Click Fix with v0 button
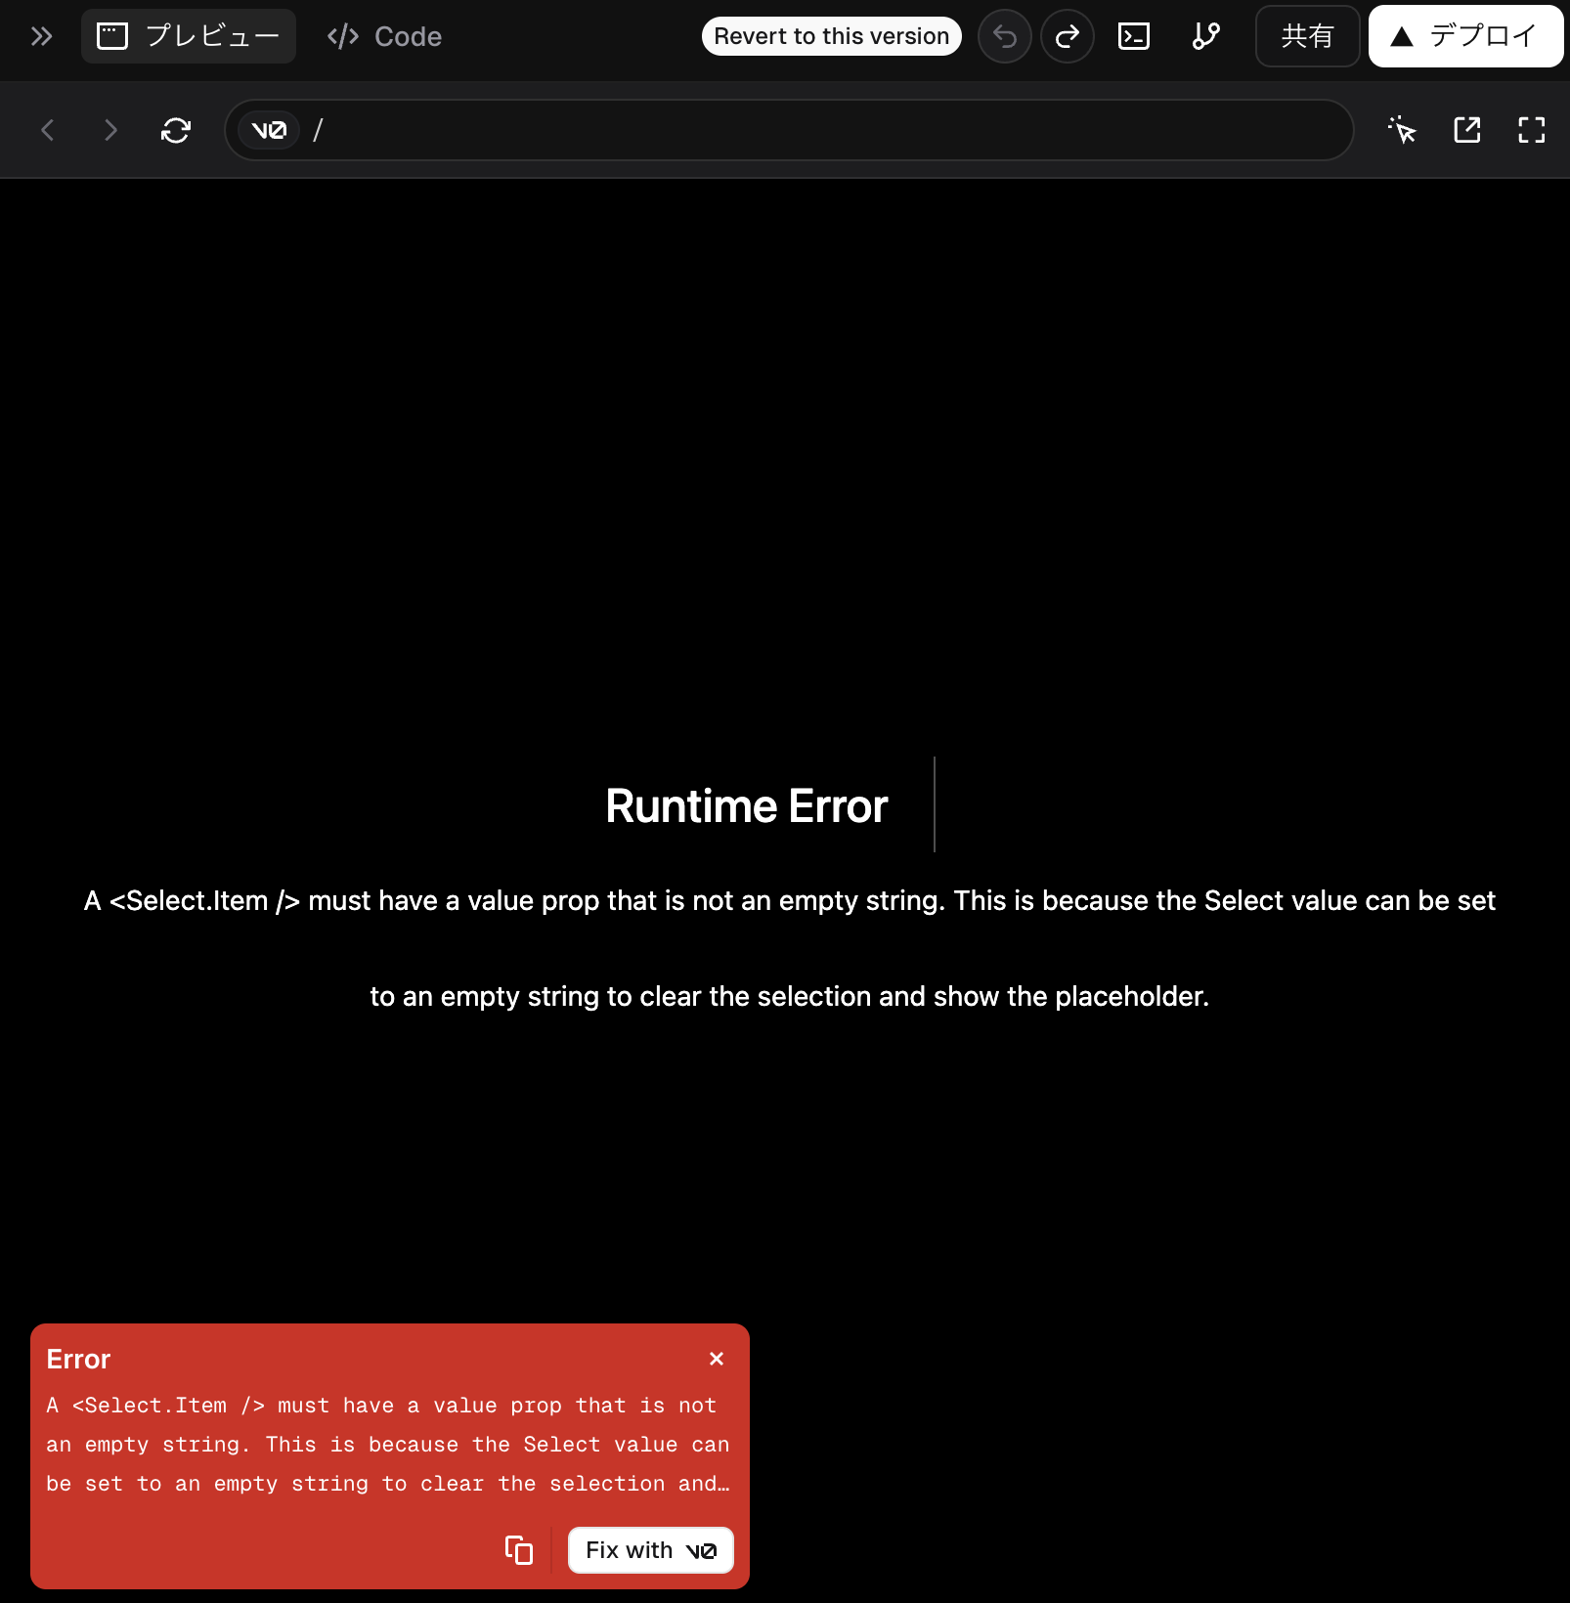1570x1603 pixels. pyautogui.click(x=650, y=1550)
